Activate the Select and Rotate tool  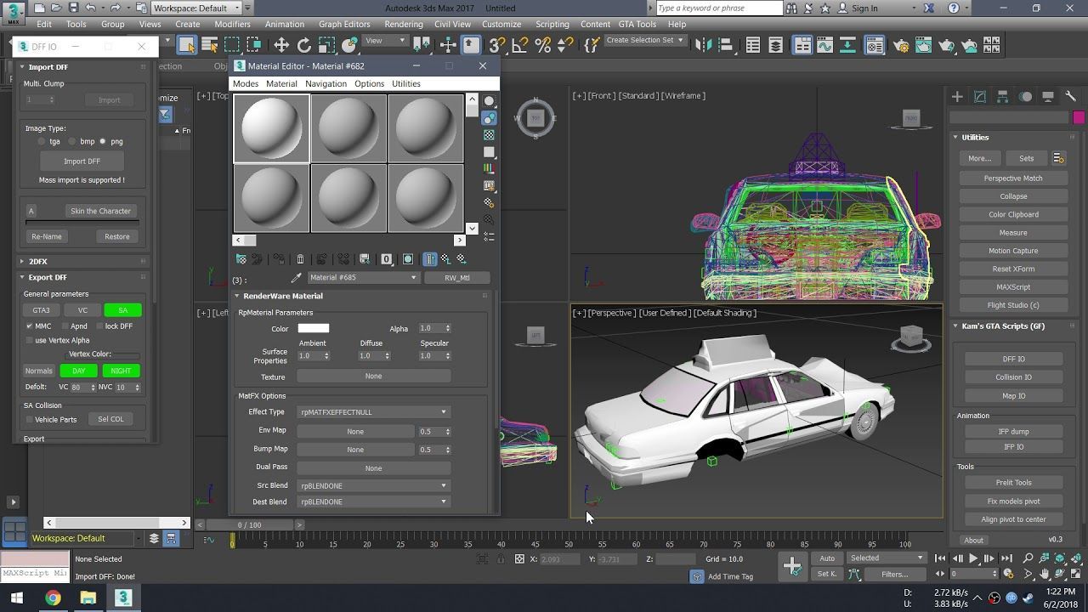[303, 46]
